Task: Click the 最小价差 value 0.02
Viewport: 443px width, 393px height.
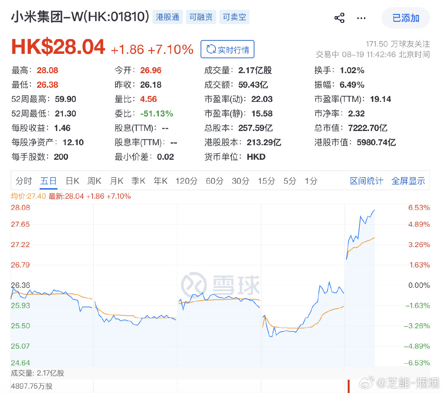Action: (166, 157)
